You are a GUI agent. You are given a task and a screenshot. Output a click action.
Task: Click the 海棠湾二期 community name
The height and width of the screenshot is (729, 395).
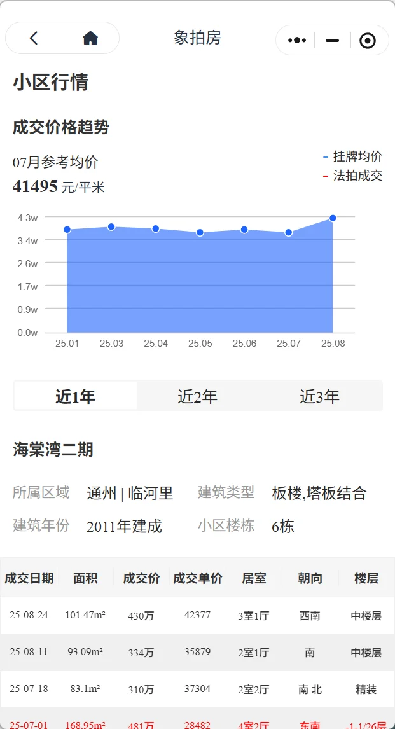pyautogui.click(x=53, y=450)
